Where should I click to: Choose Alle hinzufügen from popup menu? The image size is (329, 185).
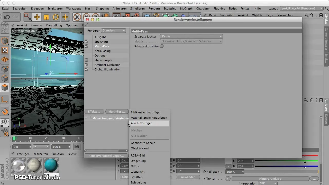(149, 123)
